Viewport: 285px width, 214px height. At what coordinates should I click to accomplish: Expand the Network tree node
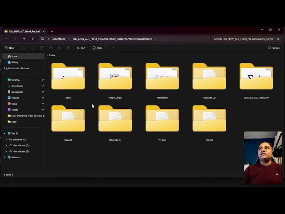(x=4, y=157)
